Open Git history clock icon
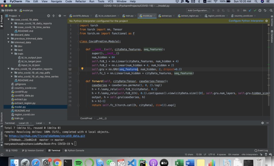The height and width of the screenshot is (166, 274). point(260,11)
